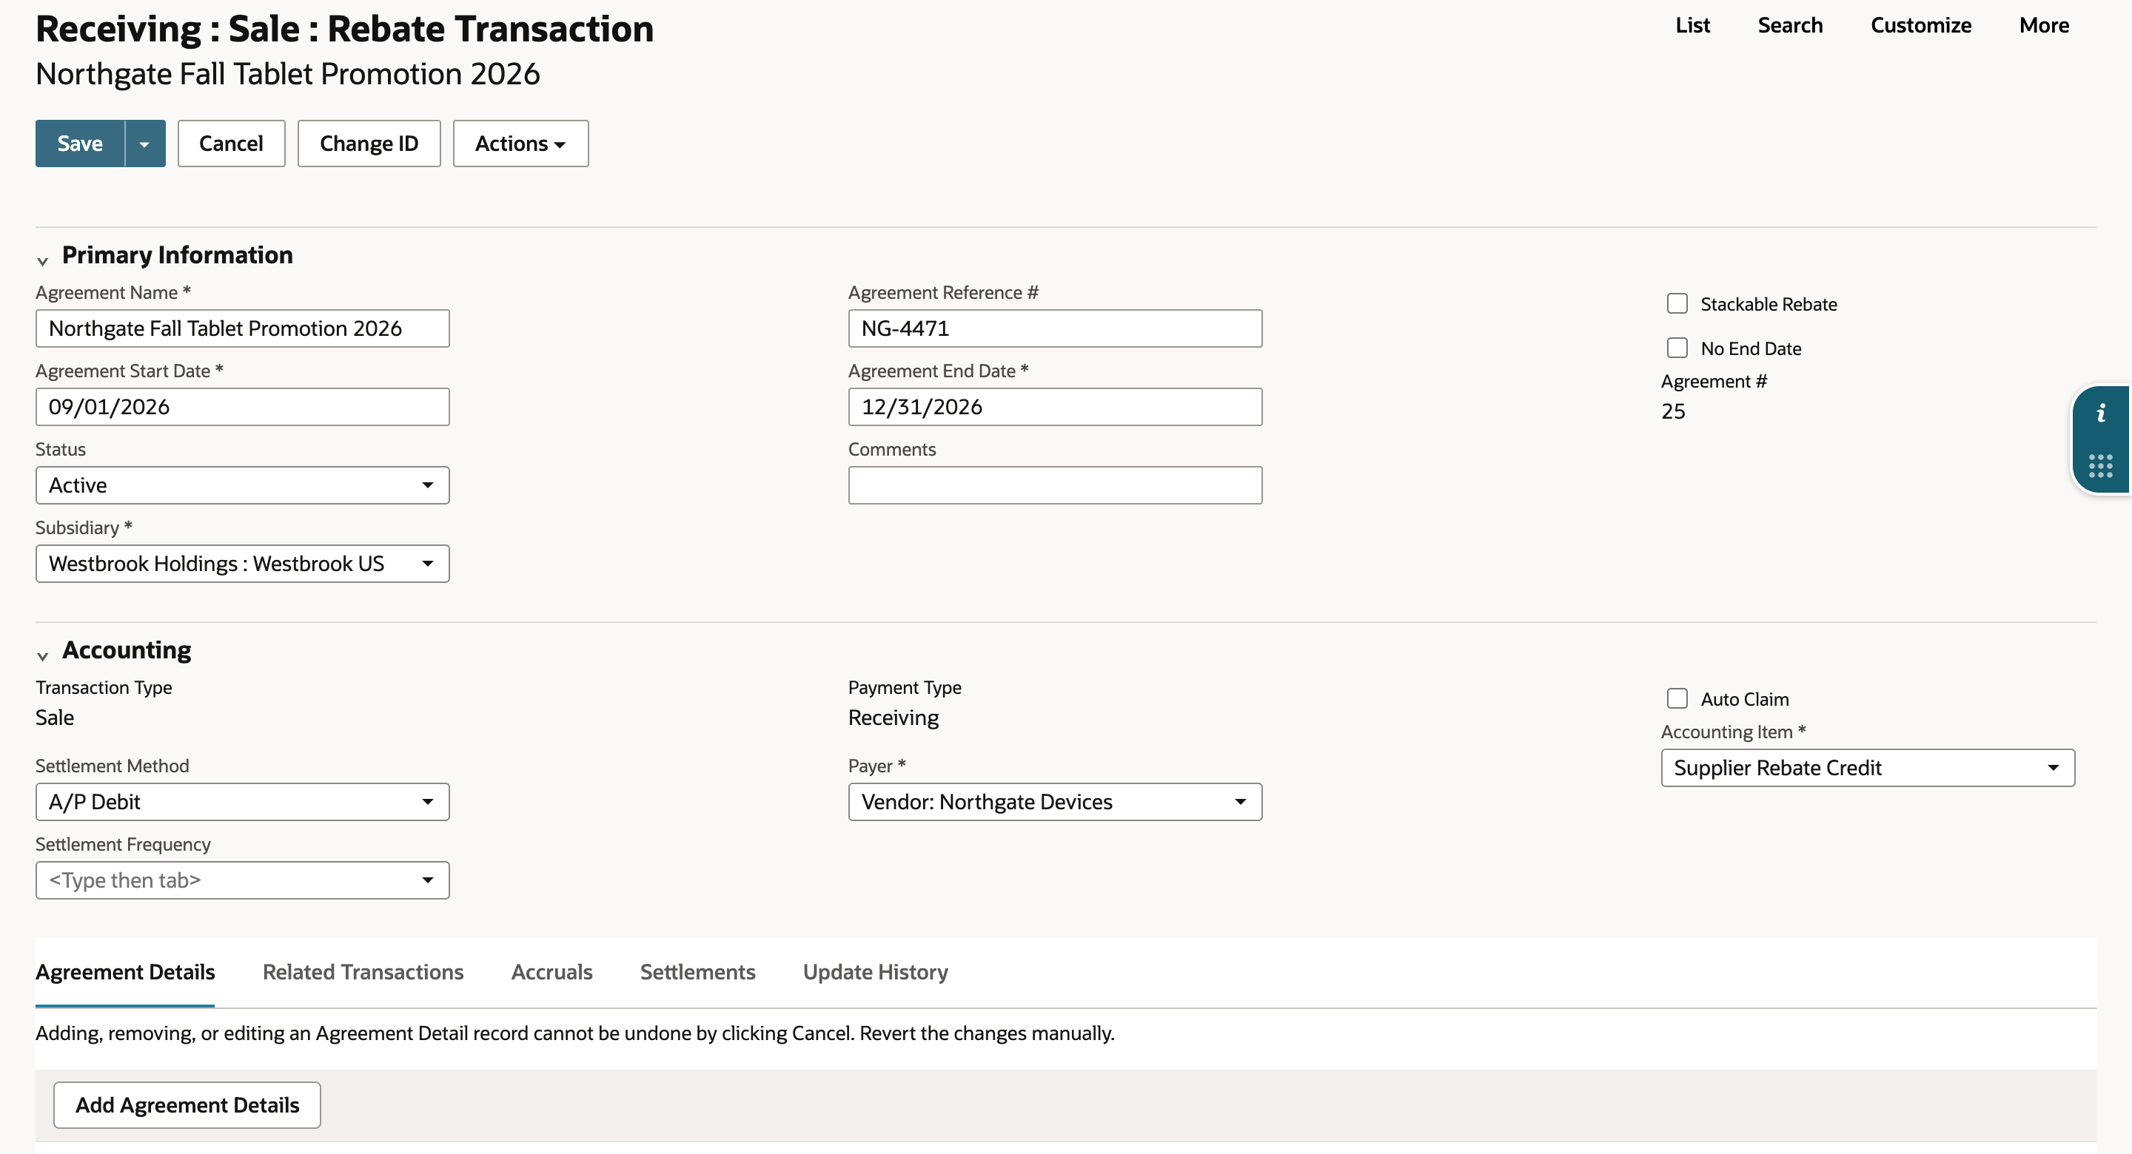
Task: Open the Settlement Frequency dropdown
Action: 243,881
